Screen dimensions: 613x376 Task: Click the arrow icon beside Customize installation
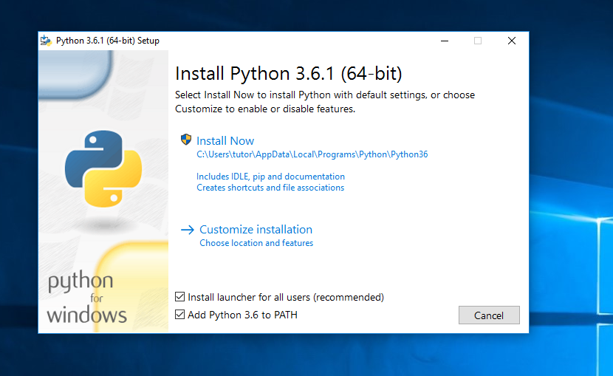(x=188, y=230)
